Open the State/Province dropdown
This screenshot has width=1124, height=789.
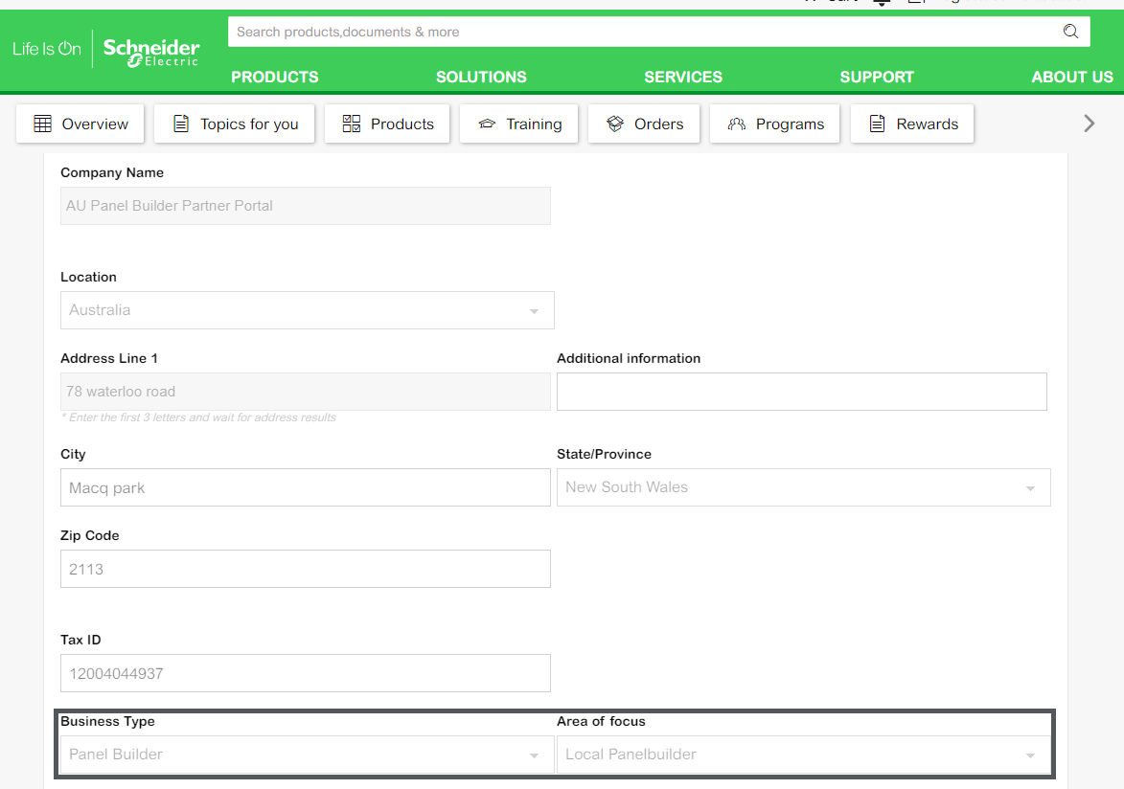pos(804,487)
